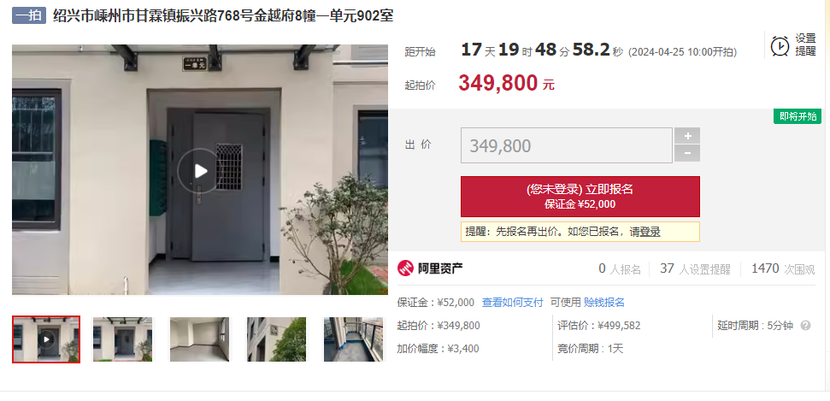The height and width of the screenshot is (401, 830).
Task: Open the 赊钱报名 link
Action: [x=604, y=303]
